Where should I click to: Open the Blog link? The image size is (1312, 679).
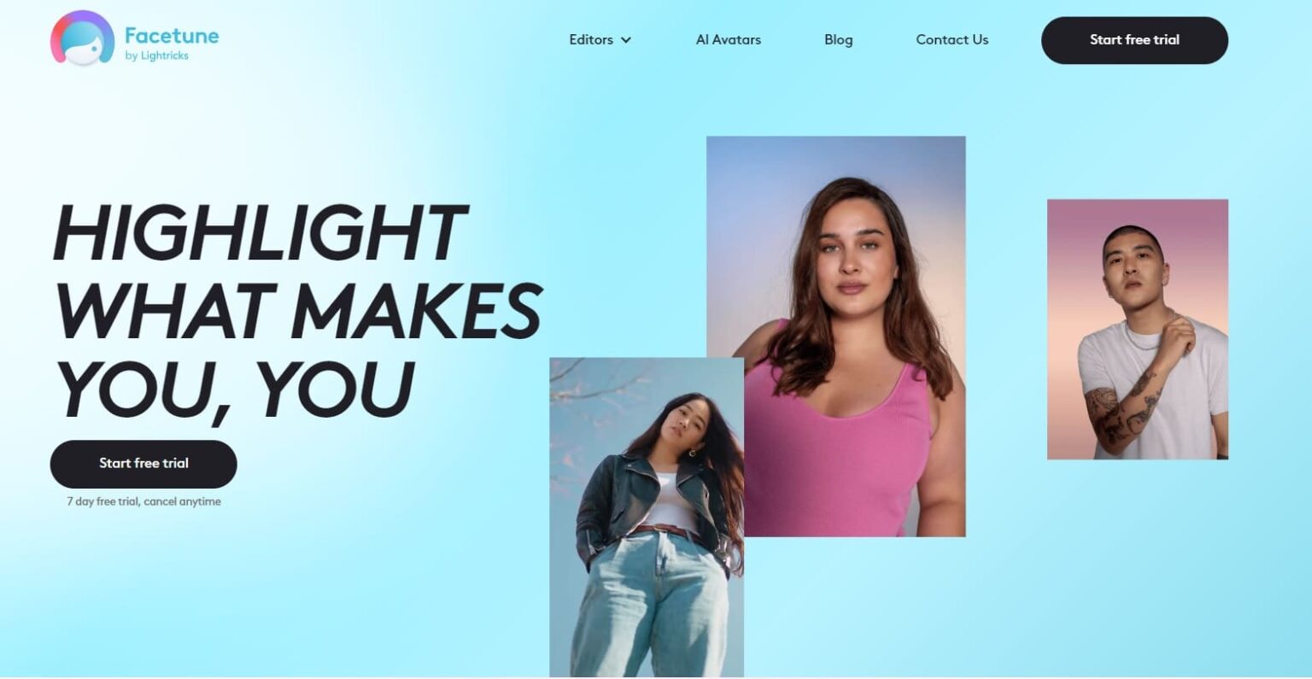pyautogui.click(x=838, y=39)
